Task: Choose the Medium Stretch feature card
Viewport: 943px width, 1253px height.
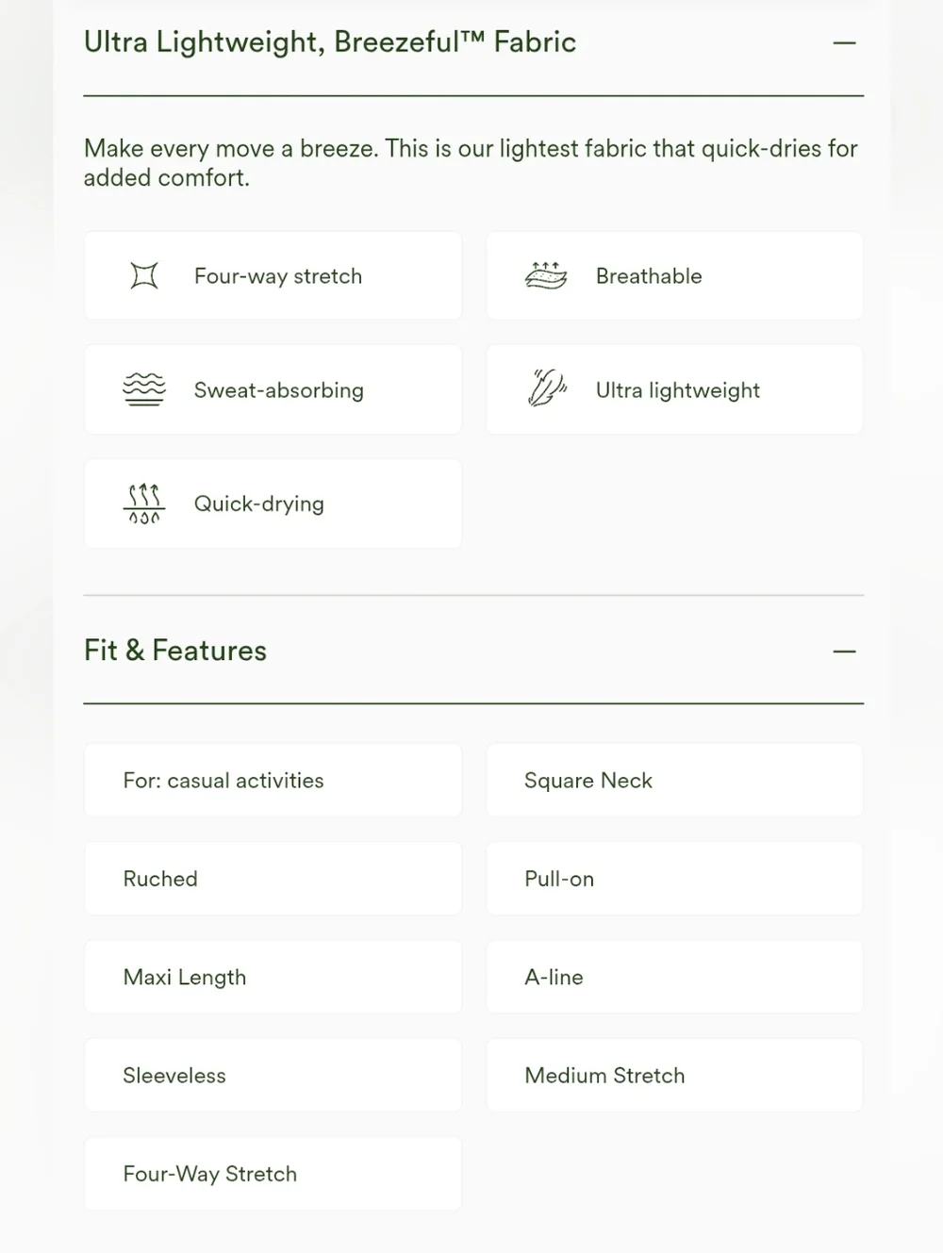Action: 674,1076
